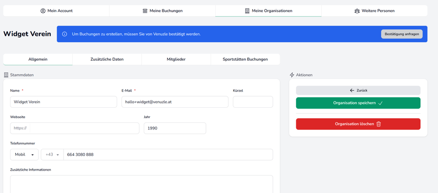Open the Zusätzliche Daten sub-tab
The image size is (438, 193).
coord(107,59)
